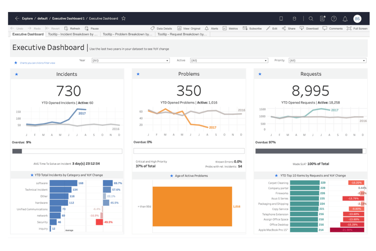
Task: Click the back arrow in the header
Action: tap(17, 18)
